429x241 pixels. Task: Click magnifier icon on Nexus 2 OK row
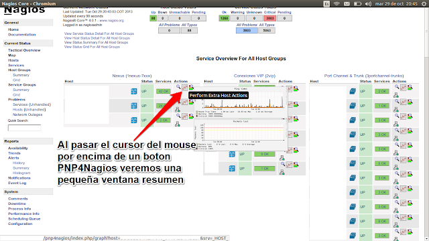point(178,116)
